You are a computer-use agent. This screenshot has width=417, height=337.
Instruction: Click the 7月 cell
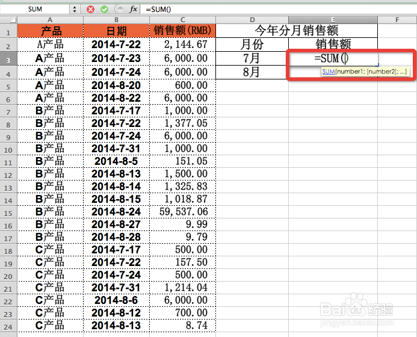click(x=252, y=58)
